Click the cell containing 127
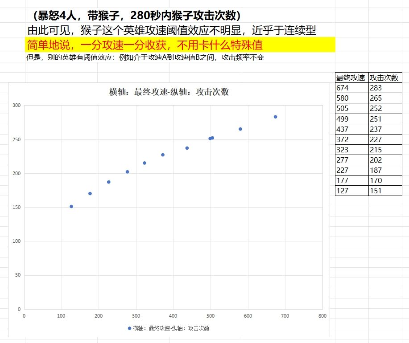This screenshot has width=409, height=343. point(351,191)
